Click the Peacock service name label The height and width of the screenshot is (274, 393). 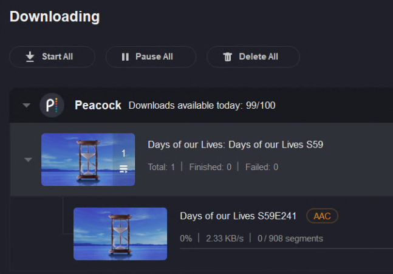point(98,105)
